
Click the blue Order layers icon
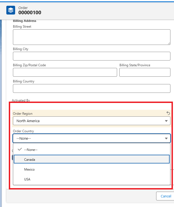point(11,10)
